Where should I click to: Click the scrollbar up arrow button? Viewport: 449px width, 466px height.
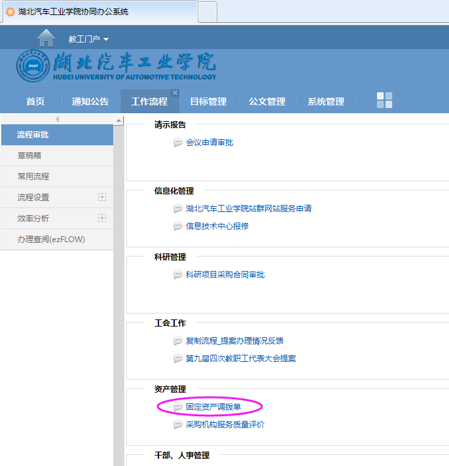click(118, 120)
